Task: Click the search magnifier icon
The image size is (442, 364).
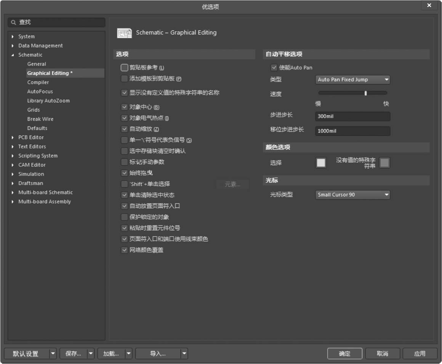Action: point(14,22)
